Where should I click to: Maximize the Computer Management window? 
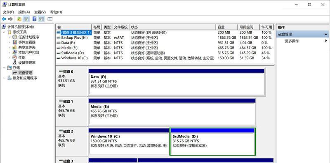(x=309, y=5)
